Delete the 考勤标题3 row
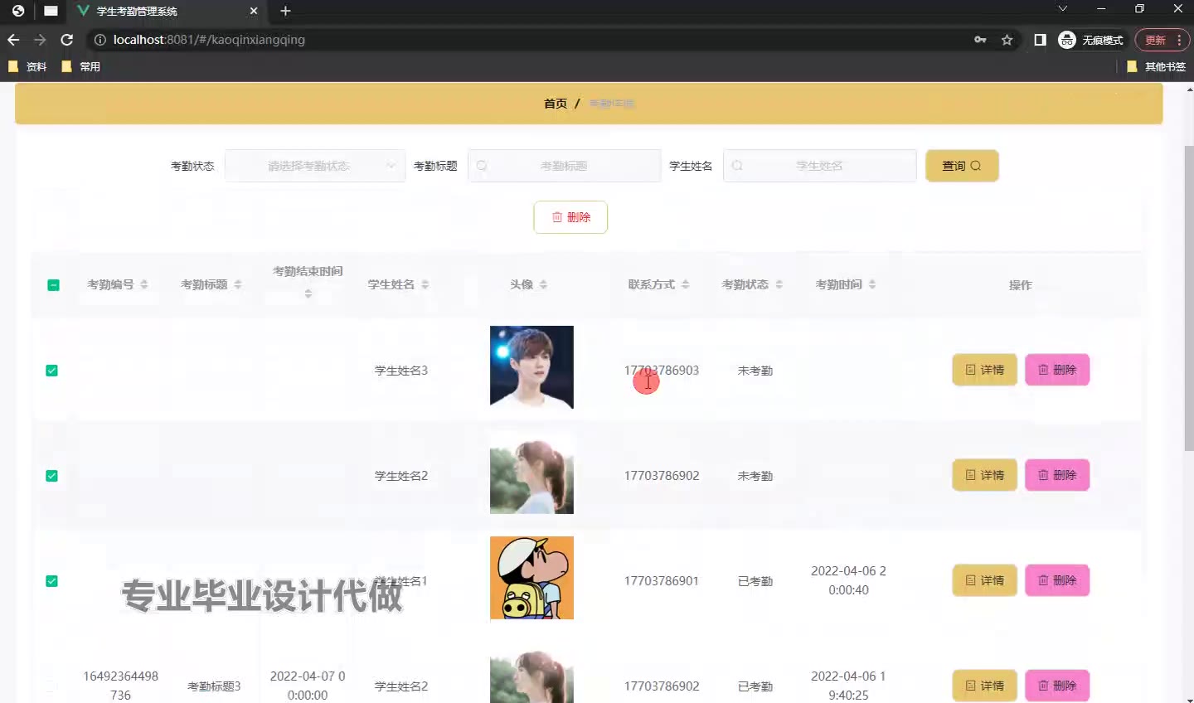 1057,686
